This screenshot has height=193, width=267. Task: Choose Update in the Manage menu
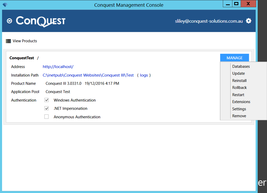coord(238,73)
